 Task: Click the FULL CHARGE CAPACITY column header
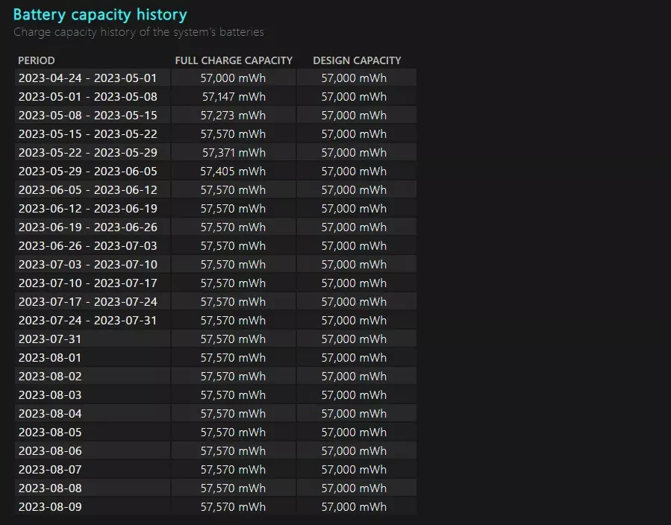[x=234, y=60]
